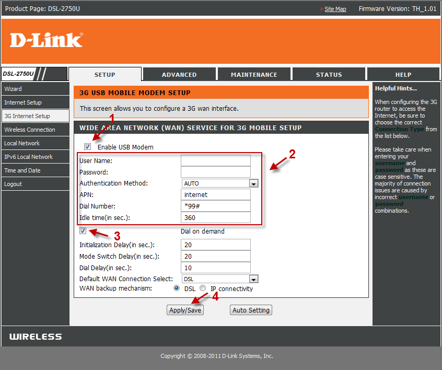Click the Mode Switch Delay field

coord(216,256)
